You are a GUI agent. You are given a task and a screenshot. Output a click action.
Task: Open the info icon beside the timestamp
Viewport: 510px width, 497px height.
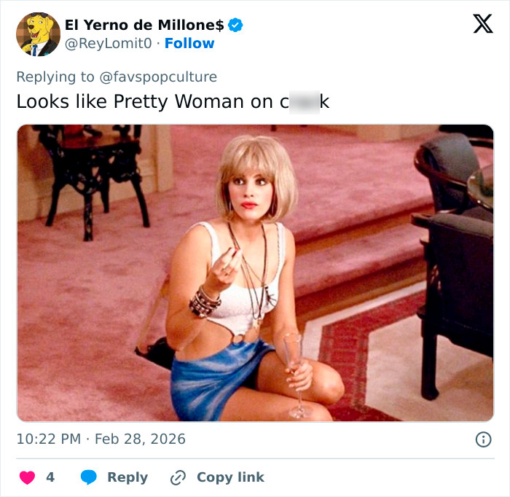point(482,439)
